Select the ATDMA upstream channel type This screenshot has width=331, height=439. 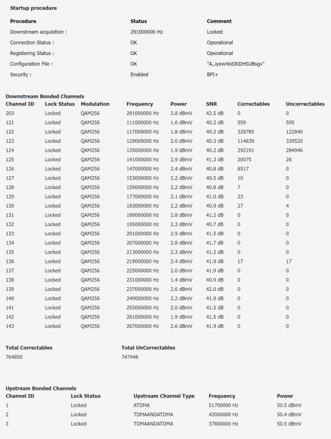click(142, 405)
